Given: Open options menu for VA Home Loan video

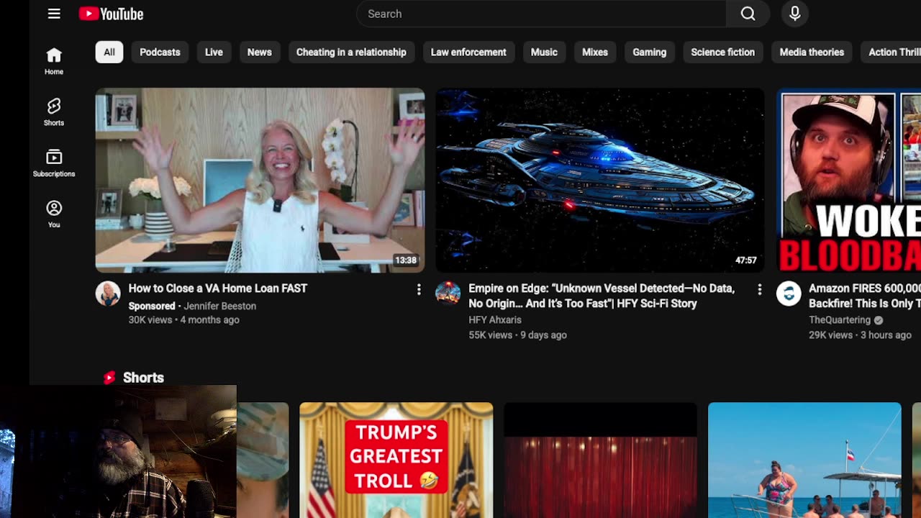Looking at the screenshot, I should pos(419,289).
